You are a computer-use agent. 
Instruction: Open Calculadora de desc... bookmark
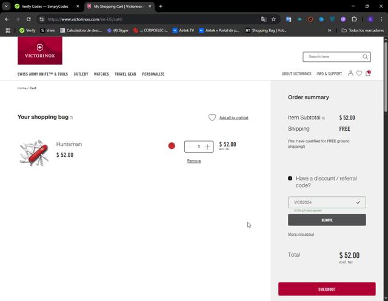(x=81, y=30)
